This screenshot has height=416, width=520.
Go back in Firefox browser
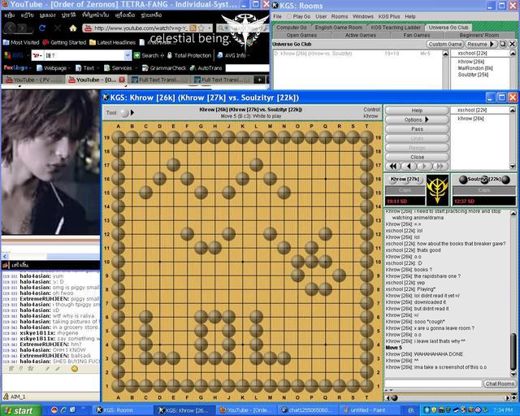click(10, 28)
